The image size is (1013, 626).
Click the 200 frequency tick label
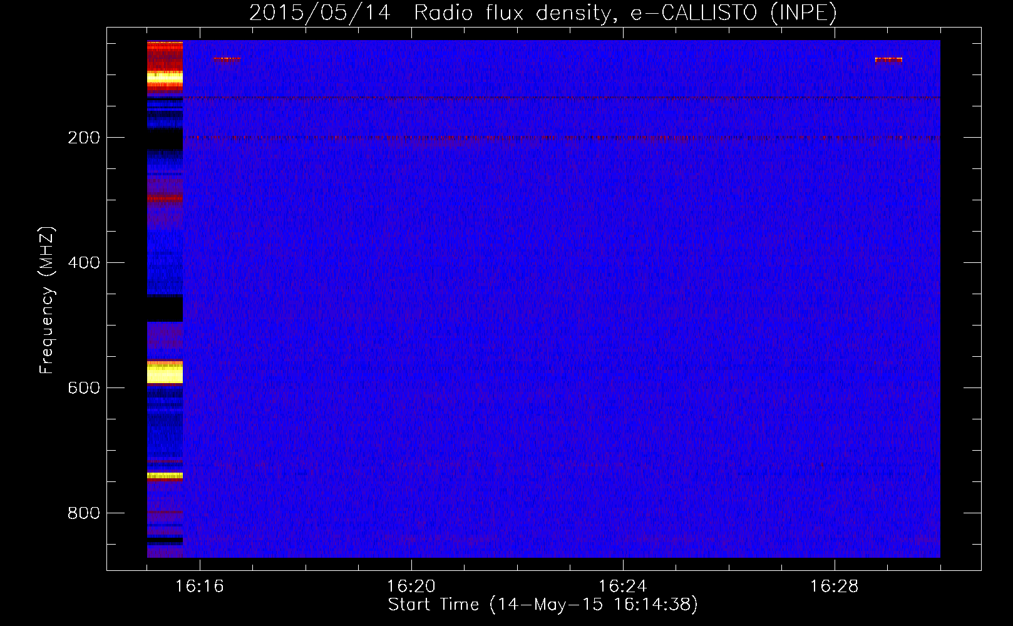point(84,138)
